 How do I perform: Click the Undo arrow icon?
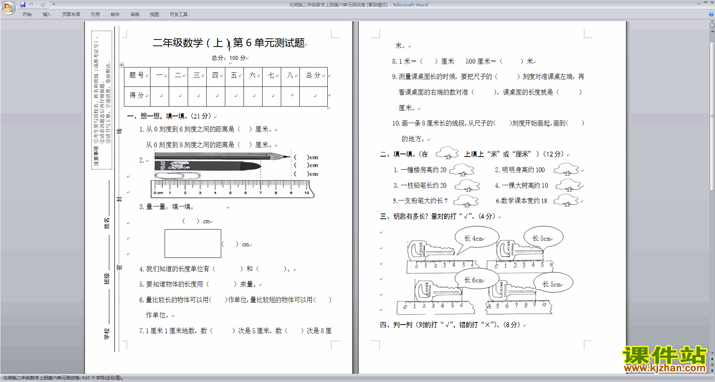[31, 4]
